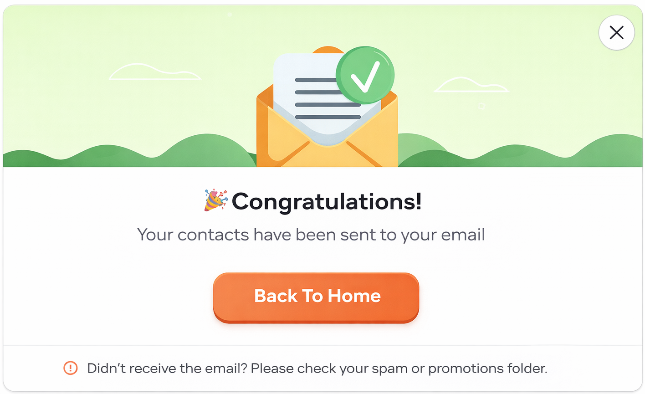Click the 'Didn't receive the email?' question
This screenshot has width=645, height=394.
pyautogui.click(x=167, y=368)
